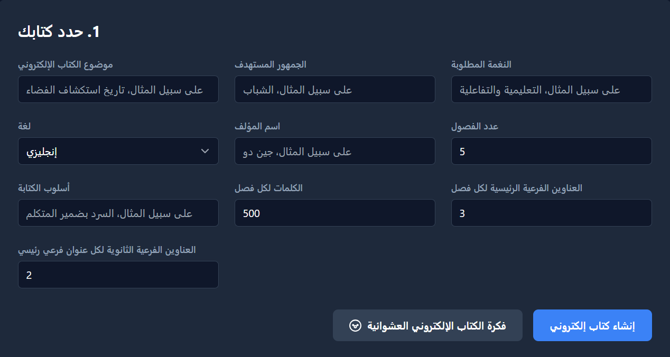Viewport: 670px width, 357px height.
Task: Open the لغة dropdown showing إنجليزي
Action: coord(118,152)
